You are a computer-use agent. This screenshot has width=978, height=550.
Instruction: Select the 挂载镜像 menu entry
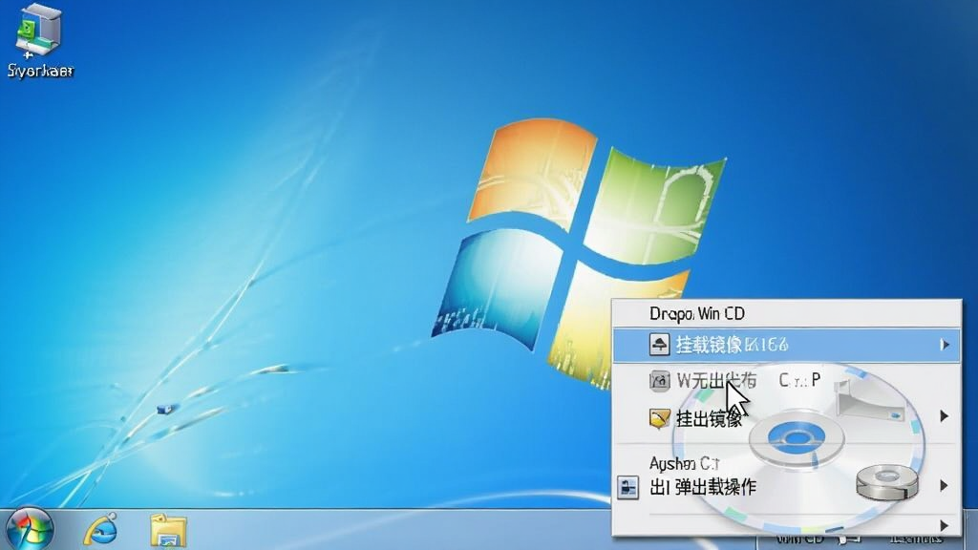[787, 345]
